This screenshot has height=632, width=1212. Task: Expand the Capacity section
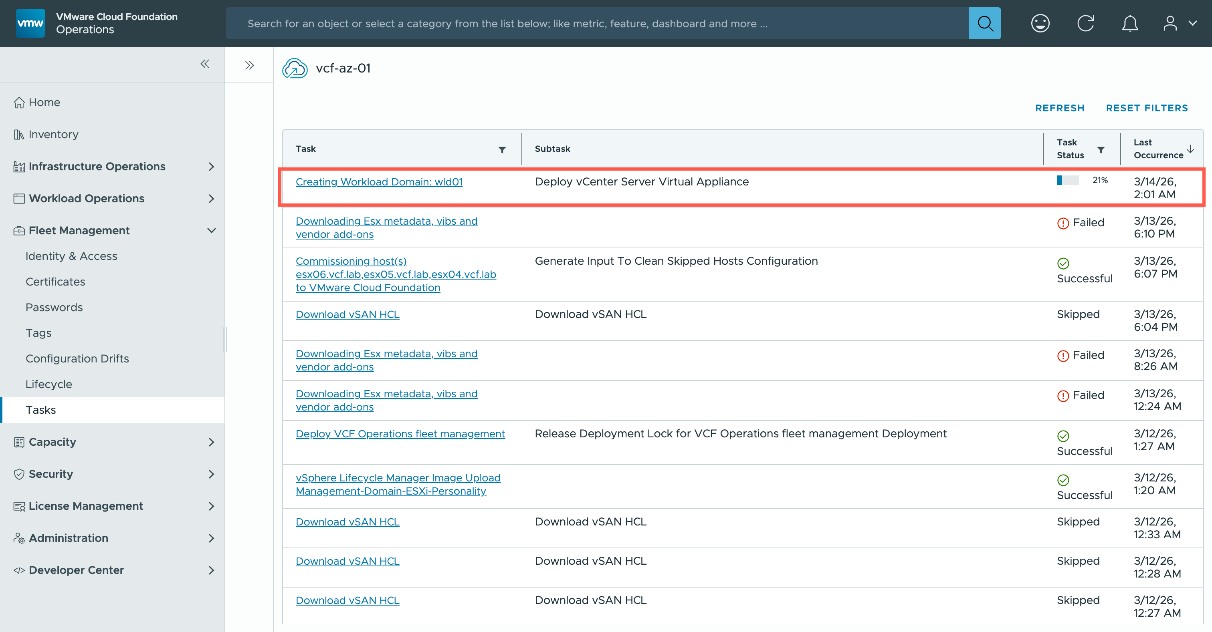[x=211, y=441]
